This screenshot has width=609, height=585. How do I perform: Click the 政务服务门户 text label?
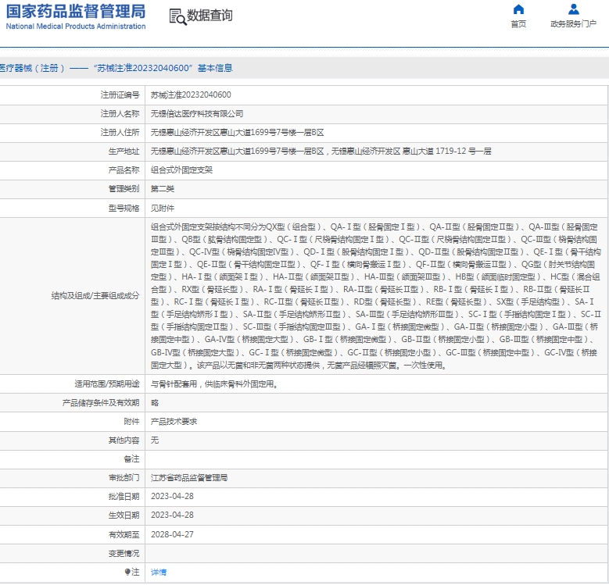click(573, 24)
